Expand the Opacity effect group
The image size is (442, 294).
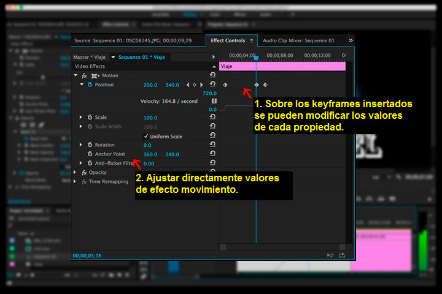75,172
